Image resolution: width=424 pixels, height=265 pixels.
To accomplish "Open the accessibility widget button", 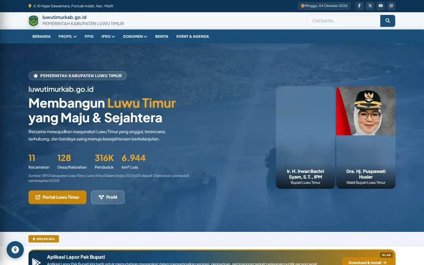I will coord(15,250).
